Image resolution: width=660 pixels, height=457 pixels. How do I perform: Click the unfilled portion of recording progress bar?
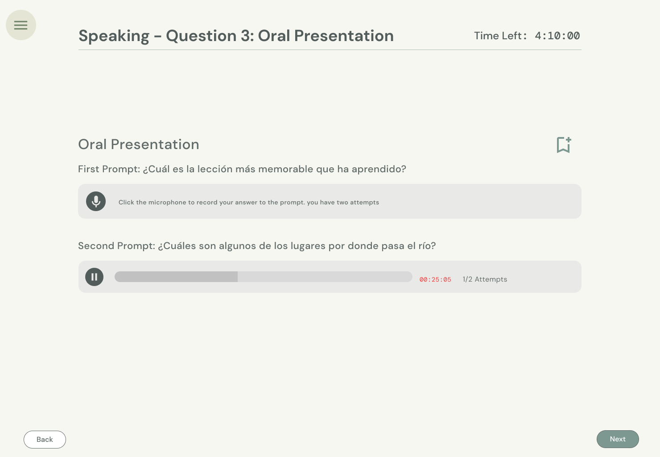pos(325,277)
